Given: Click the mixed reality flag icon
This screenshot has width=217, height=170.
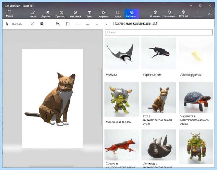Looking at the screenshot, I should tap(68, 24).
